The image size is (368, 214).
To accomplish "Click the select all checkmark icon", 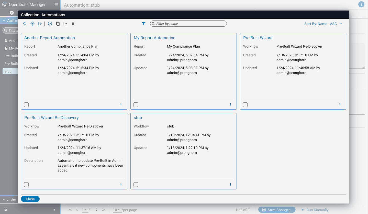I will click(x=50, y=24).
